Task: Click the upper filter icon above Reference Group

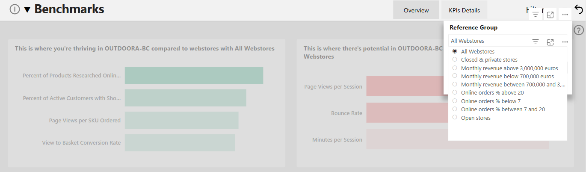Action: tap(536, 15)
